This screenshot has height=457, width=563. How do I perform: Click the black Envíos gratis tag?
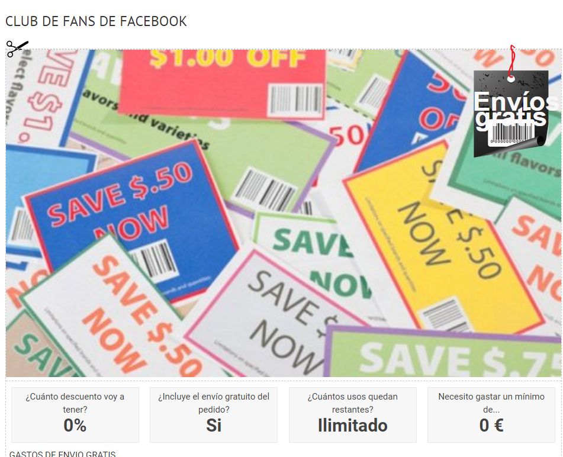coord(511,114)
